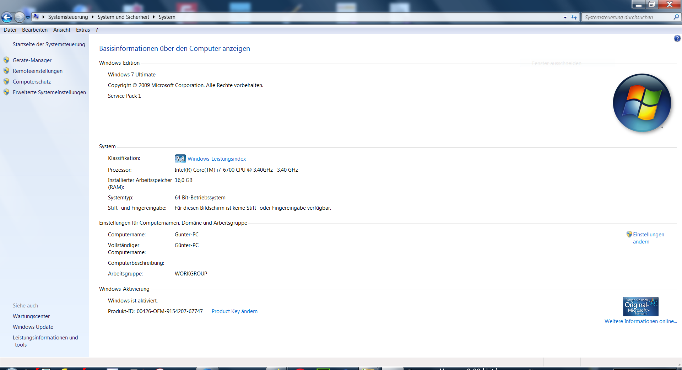Click the magnifier search icon

[x=676, y=17]
